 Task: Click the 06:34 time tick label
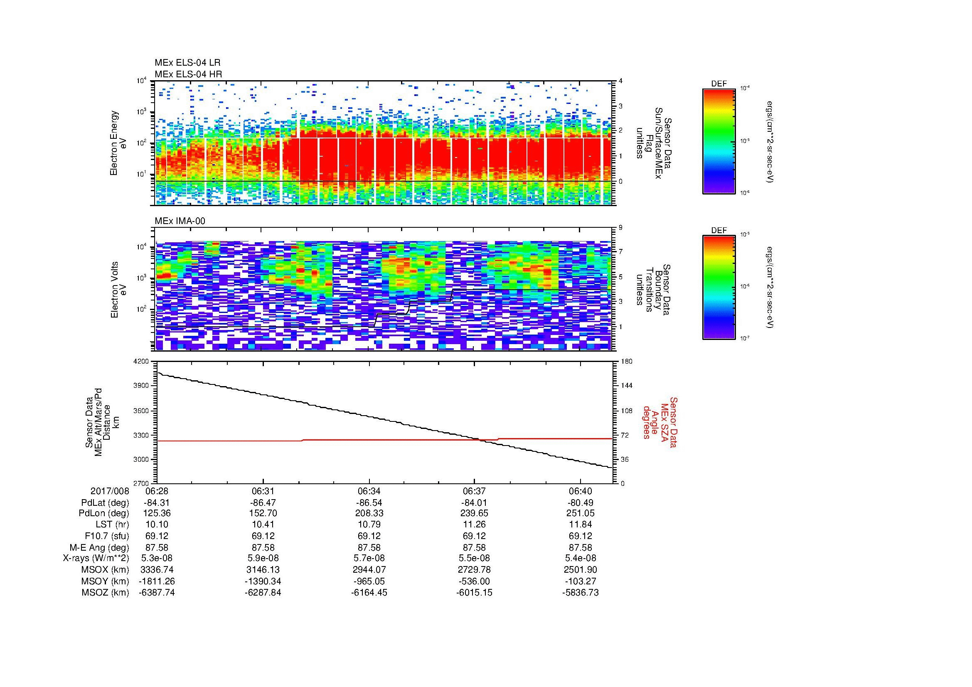point(369,491)
